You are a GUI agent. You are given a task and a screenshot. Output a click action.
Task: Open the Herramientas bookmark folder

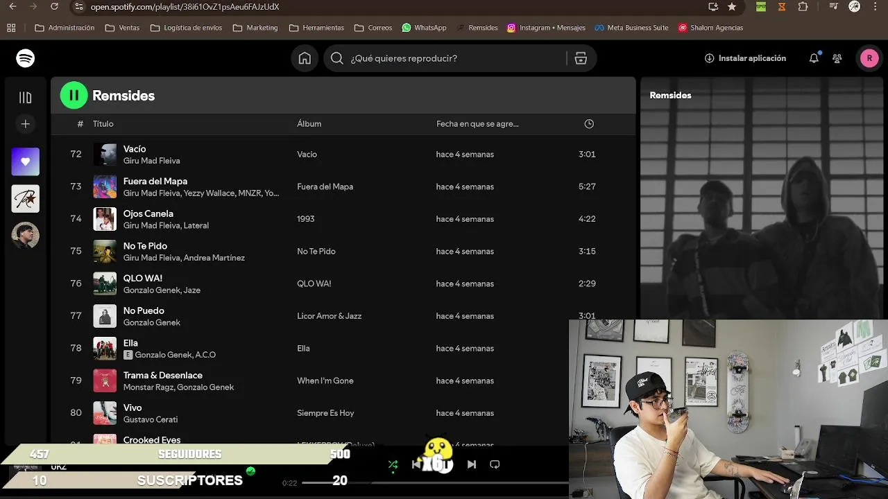pyautogui.click(x=316, y=28)
